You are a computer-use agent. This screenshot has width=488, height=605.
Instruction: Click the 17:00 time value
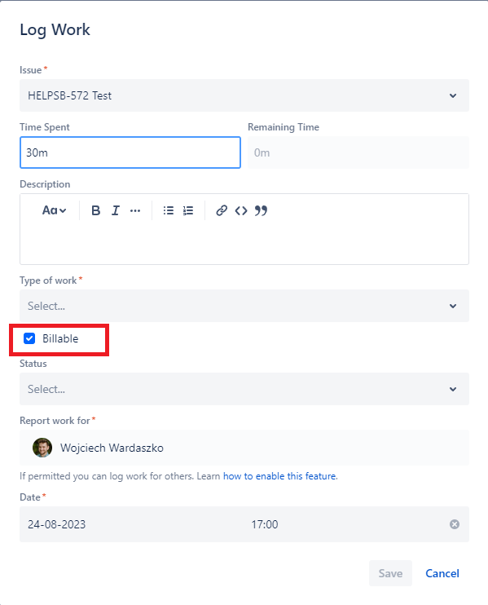(265, 524)
